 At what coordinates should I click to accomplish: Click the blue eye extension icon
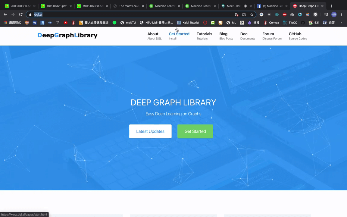pos(300,14)
